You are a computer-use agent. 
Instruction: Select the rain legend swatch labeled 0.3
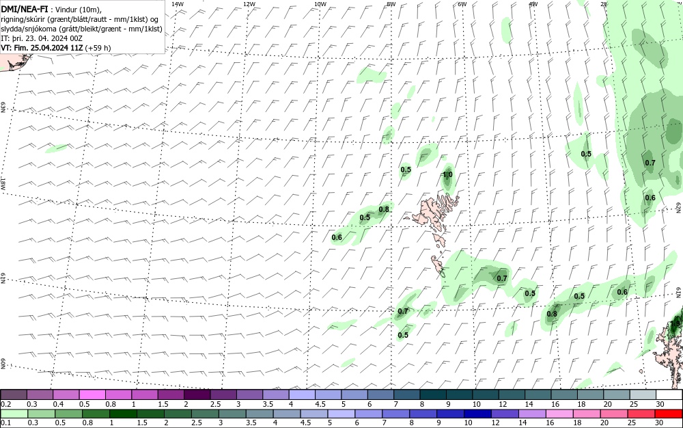41,414
